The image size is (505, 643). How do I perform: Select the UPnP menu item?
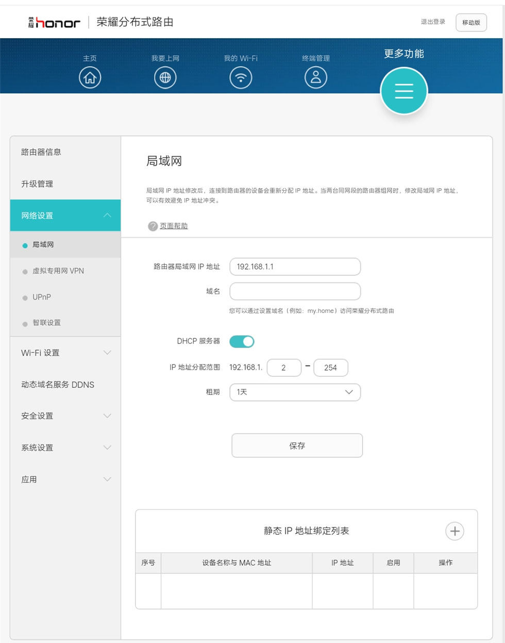(x=42, y=298)
